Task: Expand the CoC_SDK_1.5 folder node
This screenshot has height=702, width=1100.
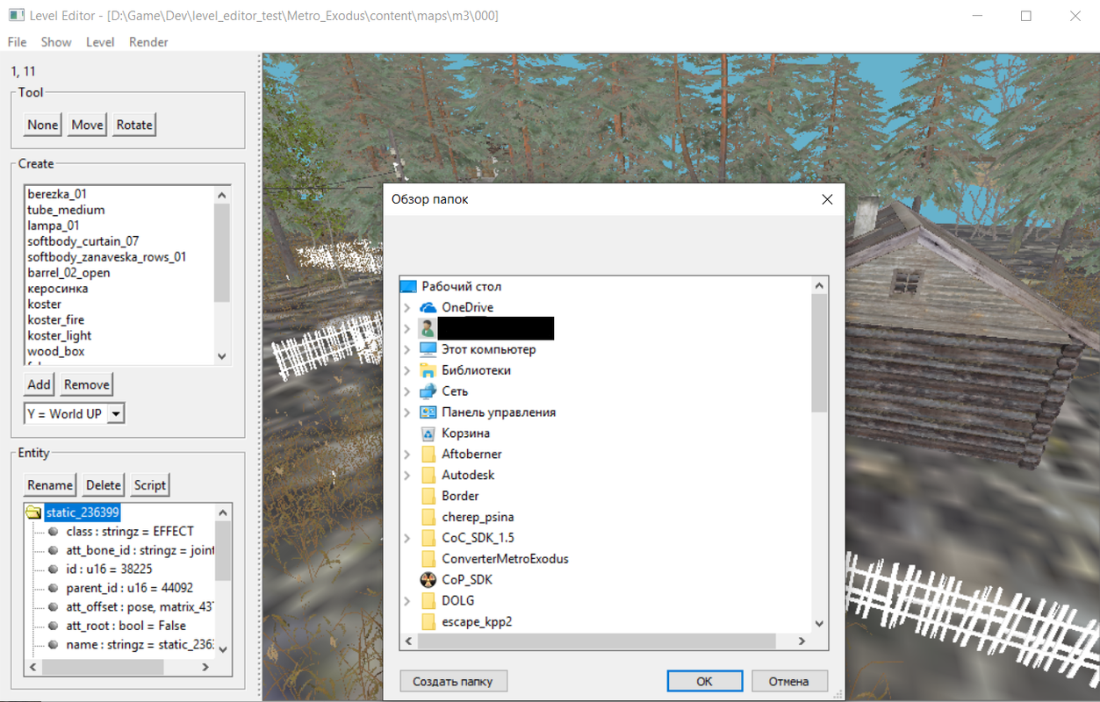Action: 407,538
